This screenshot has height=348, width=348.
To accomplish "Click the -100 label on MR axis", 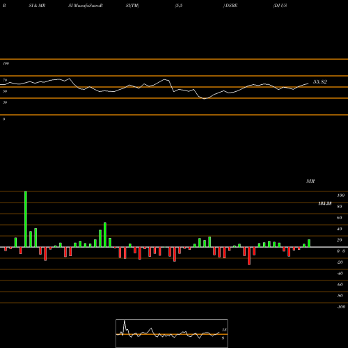I will 341,307.
